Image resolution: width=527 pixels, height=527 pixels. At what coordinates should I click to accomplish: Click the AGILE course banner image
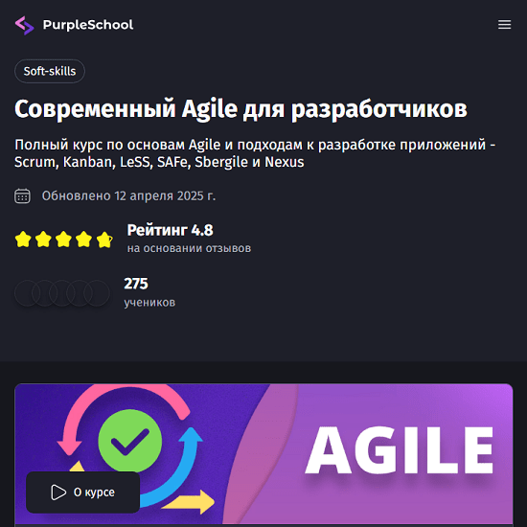point(263,455)
